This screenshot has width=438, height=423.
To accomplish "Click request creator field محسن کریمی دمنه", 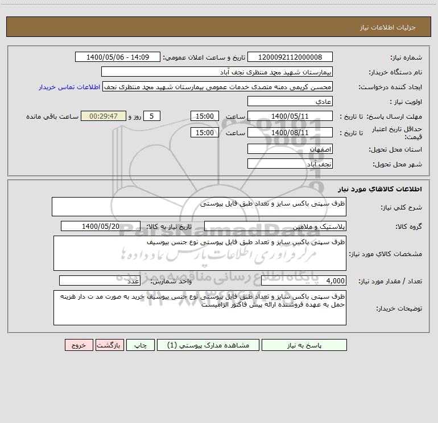I will 217,87.
